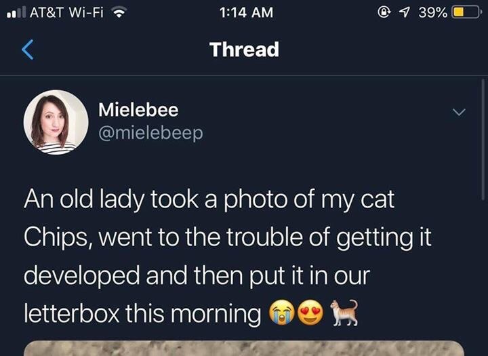Tap the rotation lock status icon
This screenshot has width=488, height=356.
(384, 12)
